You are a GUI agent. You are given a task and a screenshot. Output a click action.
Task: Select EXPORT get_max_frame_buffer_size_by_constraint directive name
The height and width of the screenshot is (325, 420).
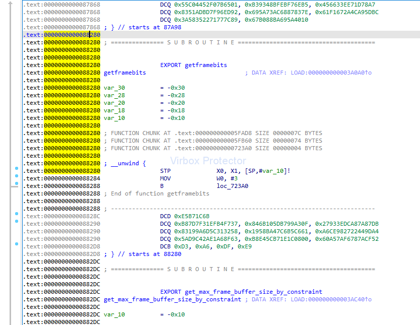point(253,292)
